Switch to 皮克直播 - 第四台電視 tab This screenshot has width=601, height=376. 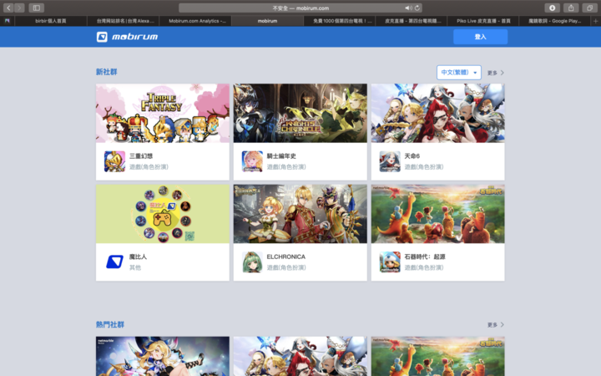pyautogui.click(x=412, y=21)
